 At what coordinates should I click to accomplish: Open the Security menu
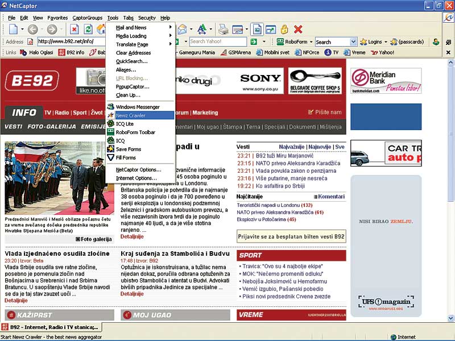click(x=147, y=18)
